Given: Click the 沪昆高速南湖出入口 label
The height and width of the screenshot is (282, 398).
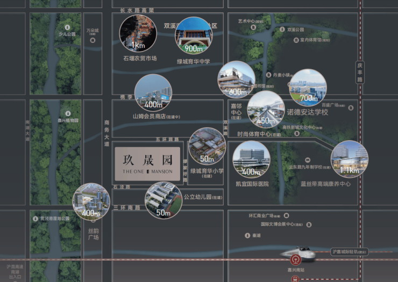Looking at the screenshot, I should coord(15,272).
